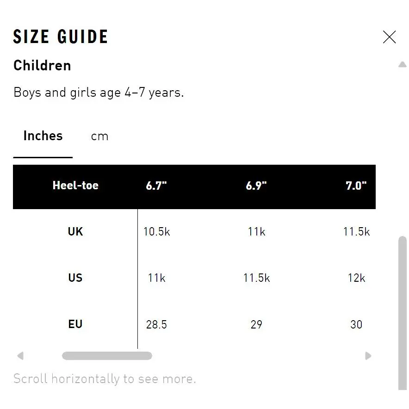
Task: Click the EU row label
Action: tap(75, 324)
